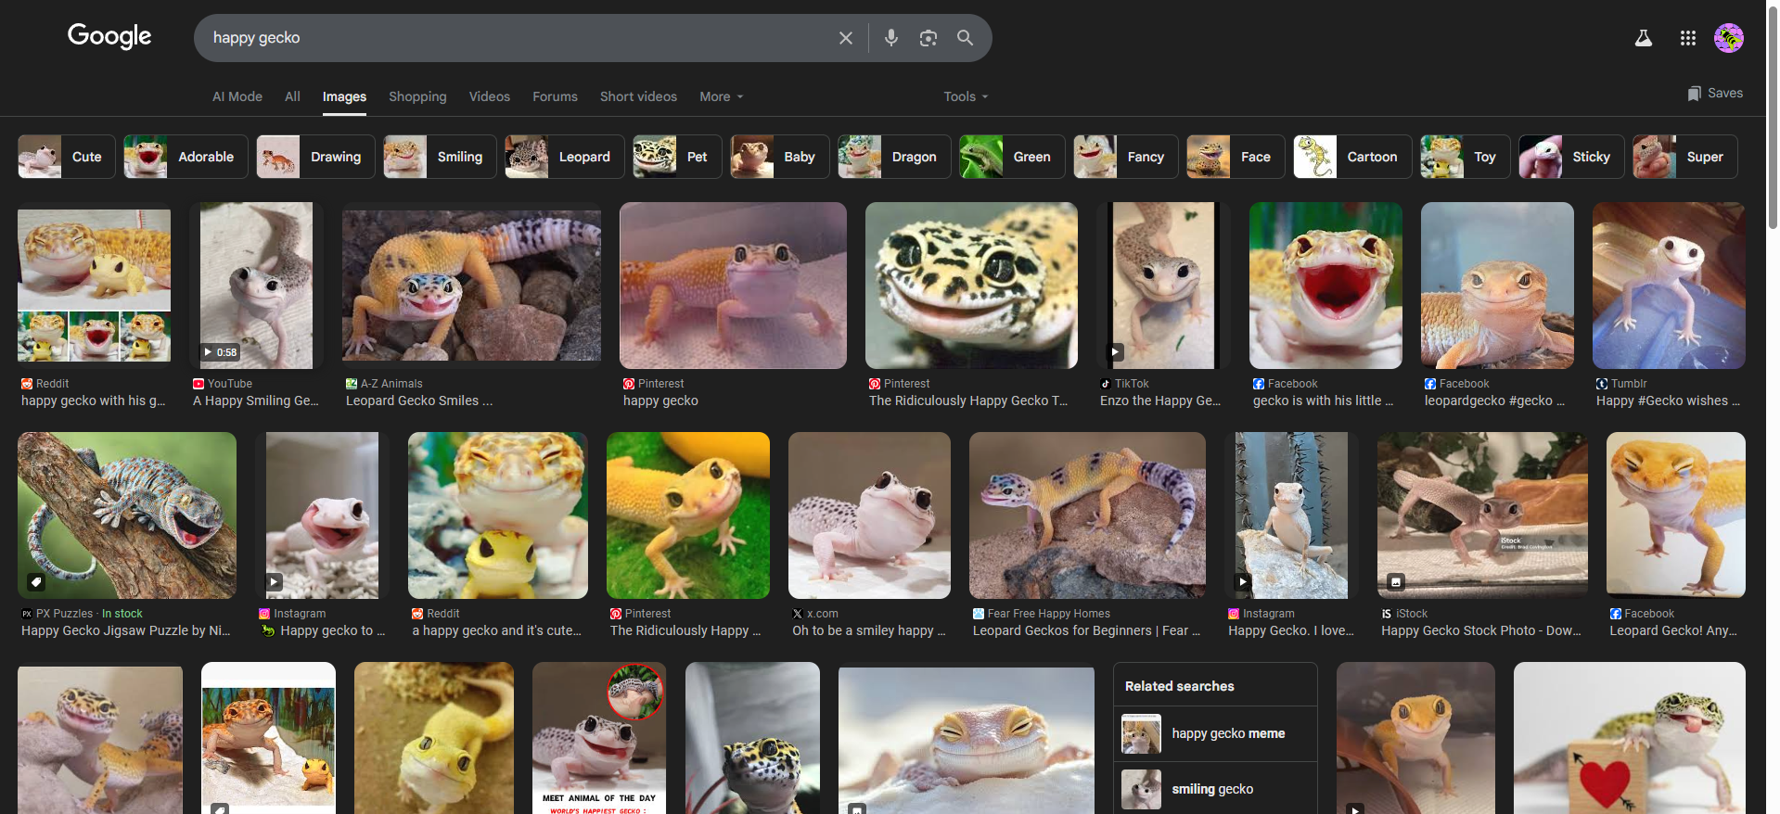
Task: Expand the More search categories menu
Action: tap(721, 96)
